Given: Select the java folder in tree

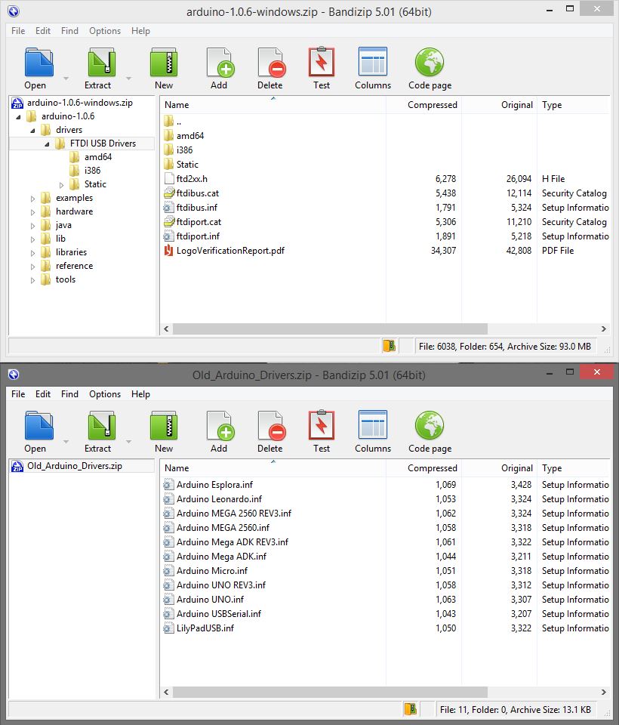Looking at the screenshot, I should (63, 225).
